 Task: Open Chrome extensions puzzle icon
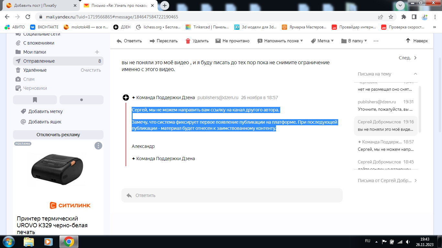click(404, 17)
